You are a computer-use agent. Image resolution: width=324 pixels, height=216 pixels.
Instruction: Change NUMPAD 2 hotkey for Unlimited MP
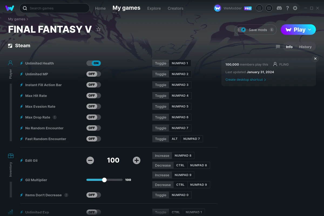[180, 74]
